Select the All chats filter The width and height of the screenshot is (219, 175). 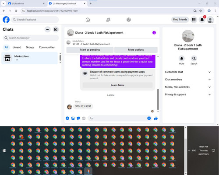click(6, 47)
